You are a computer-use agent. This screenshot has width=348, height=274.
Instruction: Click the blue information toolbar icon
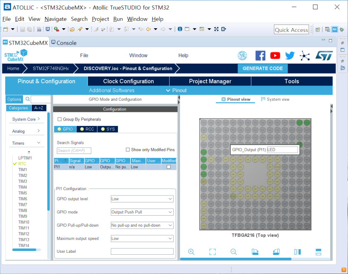tap(180, 29)
